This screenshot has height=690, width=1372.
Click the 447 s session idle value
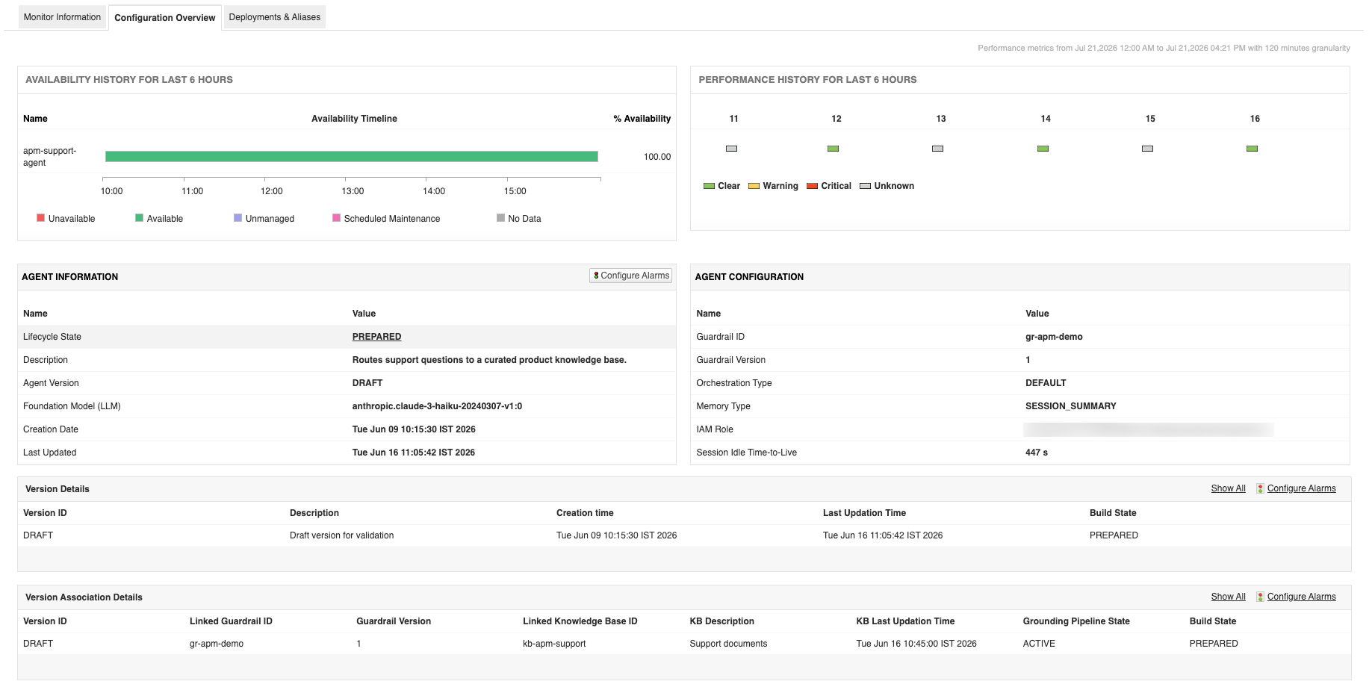[1037, 453]
